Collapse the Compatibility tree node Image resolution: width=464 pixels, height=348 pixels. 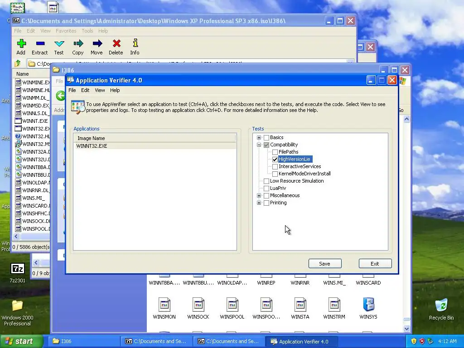259,145
